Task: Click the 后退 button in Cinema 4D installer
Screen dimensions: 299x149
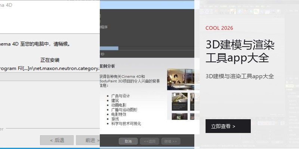Action: pyautogui.click(x=57, y=140)
